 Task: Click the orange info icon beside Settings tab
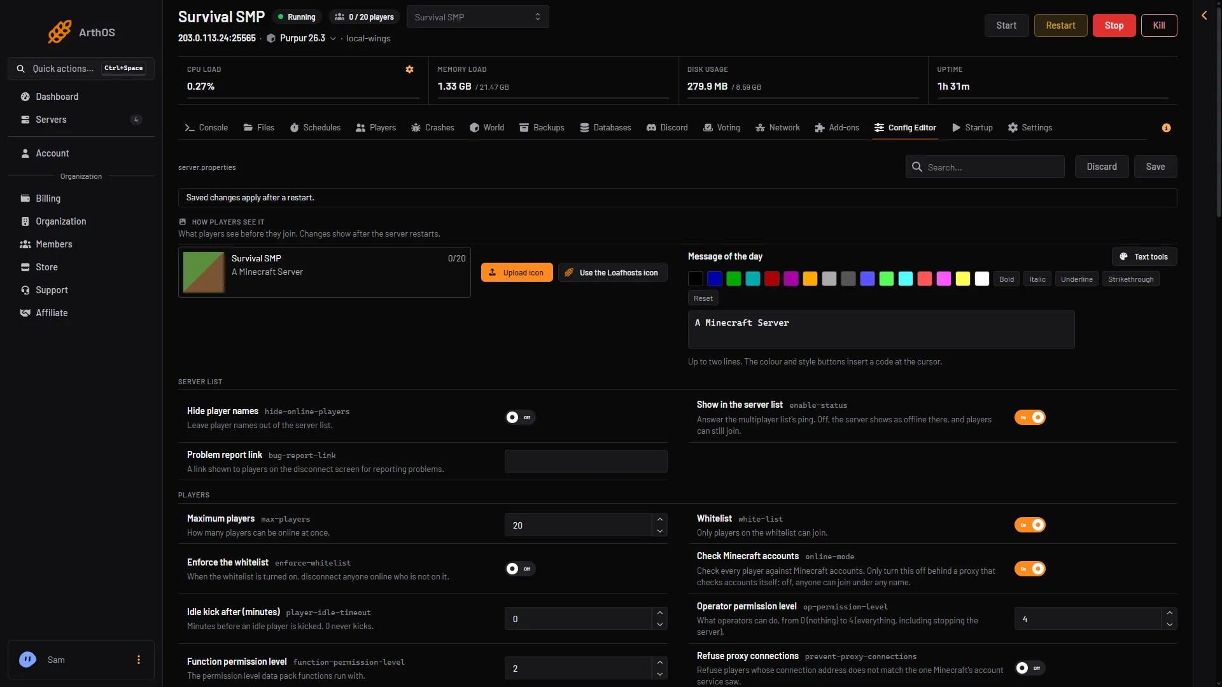1166,128
